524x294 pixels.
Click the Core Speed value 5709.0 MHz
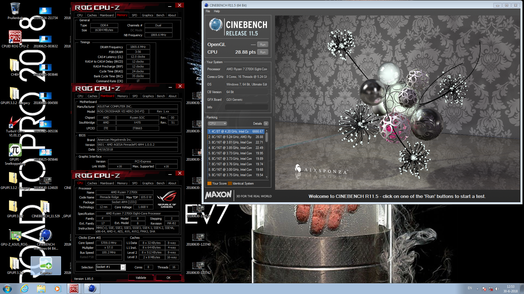click(x=109, y=243)
